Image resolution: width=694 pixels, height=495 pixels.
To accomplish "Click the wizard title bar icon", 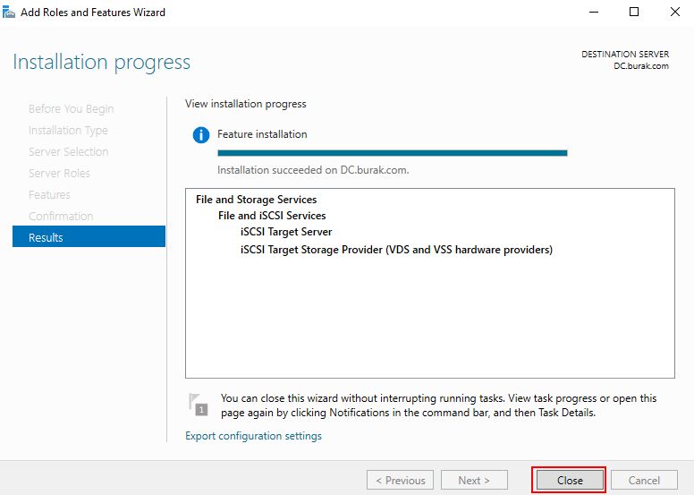I will coord(8,12).
